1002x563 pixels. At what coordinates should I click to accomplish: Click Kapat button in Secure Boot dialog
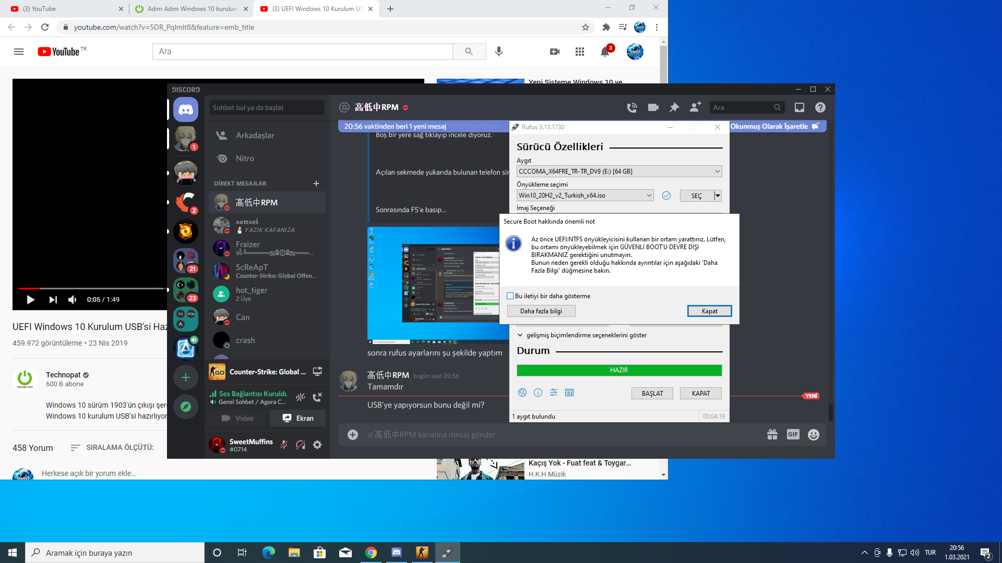coord(709,311)
